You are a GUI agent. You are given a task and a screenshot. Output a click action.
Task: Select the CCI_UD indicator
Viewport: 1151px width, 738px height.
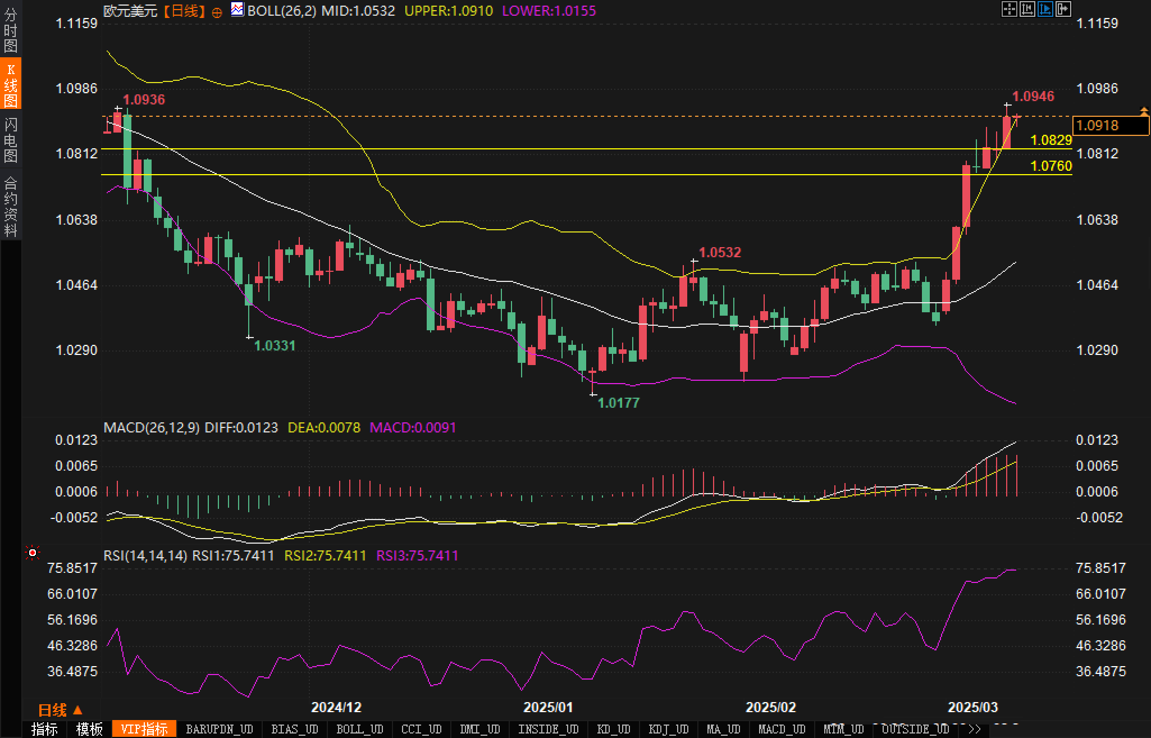[x=421, y=729]
